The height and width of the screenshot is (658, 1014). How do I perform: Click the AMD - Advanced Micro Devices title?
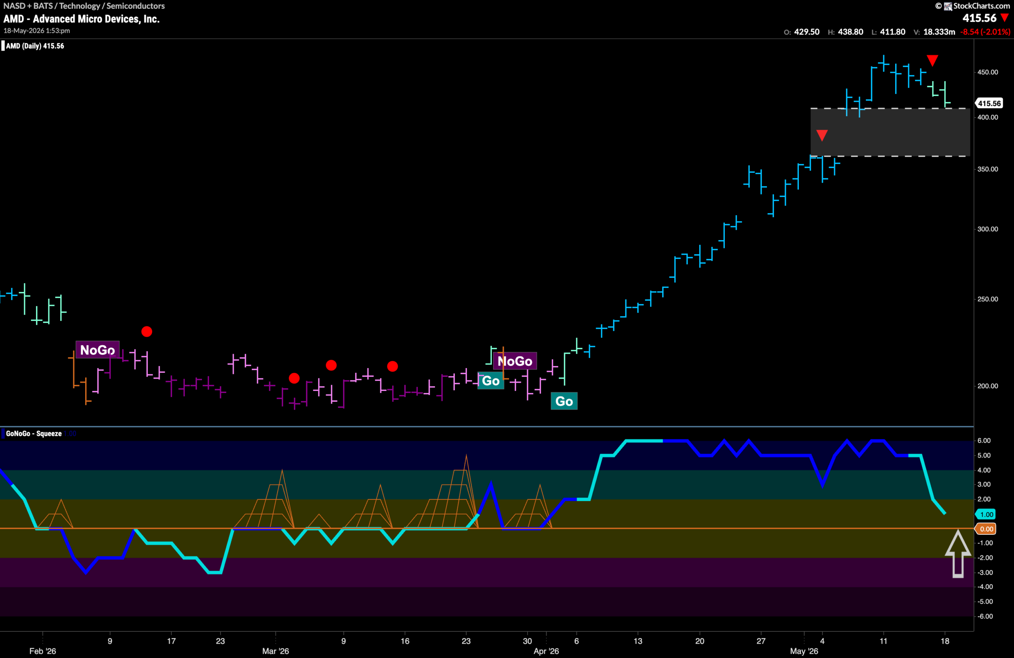pyautogui.click(x=81, y=19)
